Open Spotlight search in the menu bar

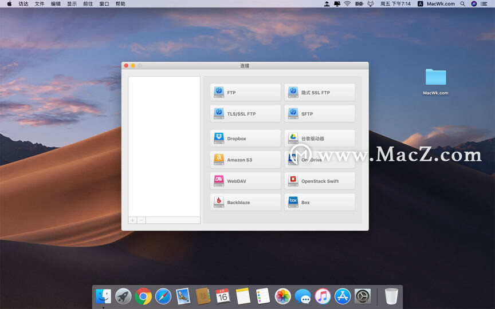(462, 4)
